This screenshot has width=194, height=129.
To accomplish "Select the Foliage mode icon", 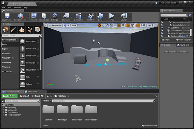I will (29, 30).
